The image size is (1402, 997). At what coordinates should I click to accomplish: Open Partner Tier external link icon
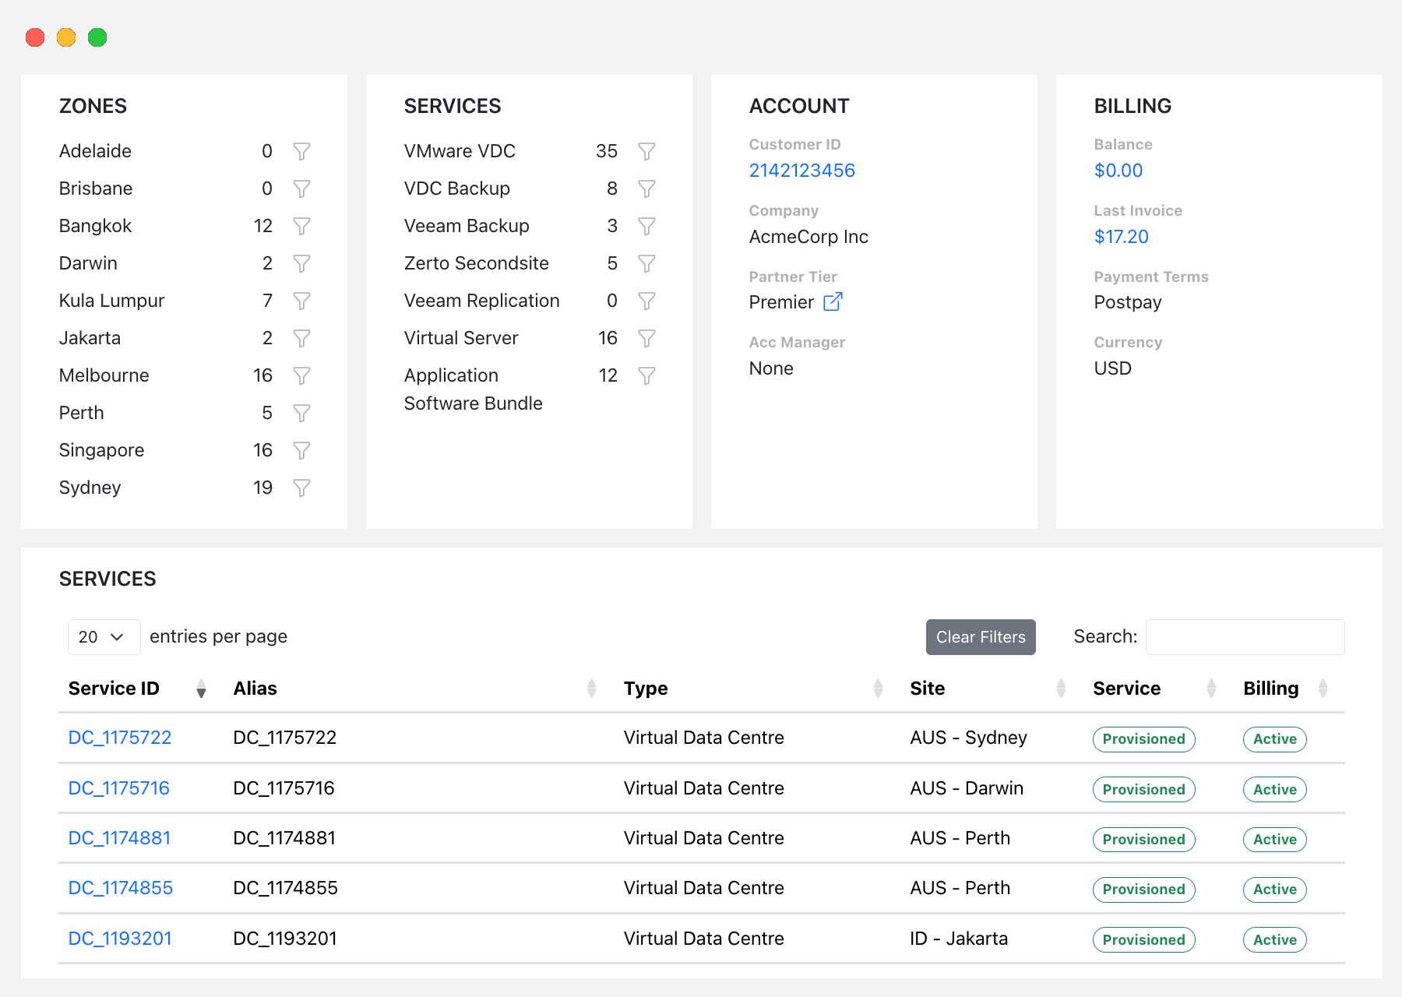pos(833,301)
